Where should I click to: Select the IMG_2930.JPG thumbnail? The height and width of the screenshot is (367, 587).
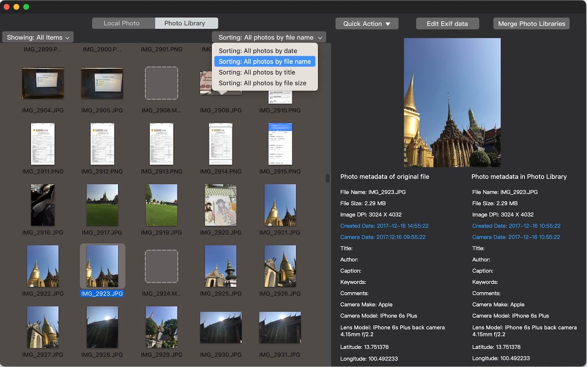[x=220, y=327]
